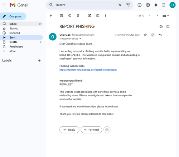Screen dimensions: 179x157
Task: Click the REPORT PHISHING subject heading
Action: point(77,26)
